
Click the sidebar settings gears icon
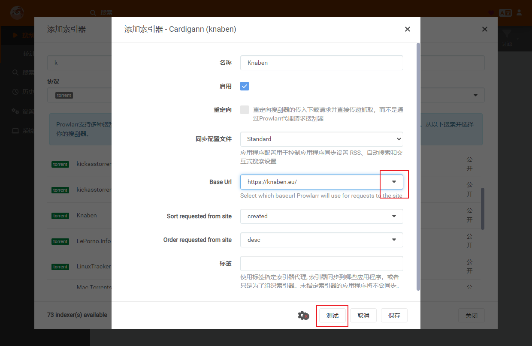(x=15, y=111)
